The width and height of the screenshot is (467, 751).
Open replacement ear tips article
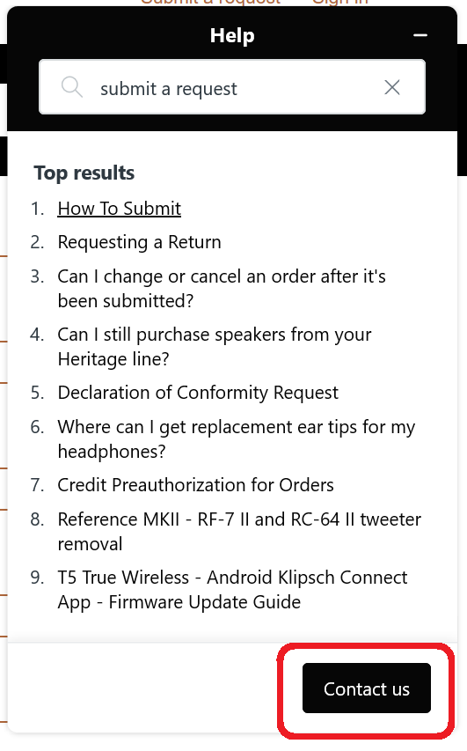pyautogui.click(x=237, y=438)
